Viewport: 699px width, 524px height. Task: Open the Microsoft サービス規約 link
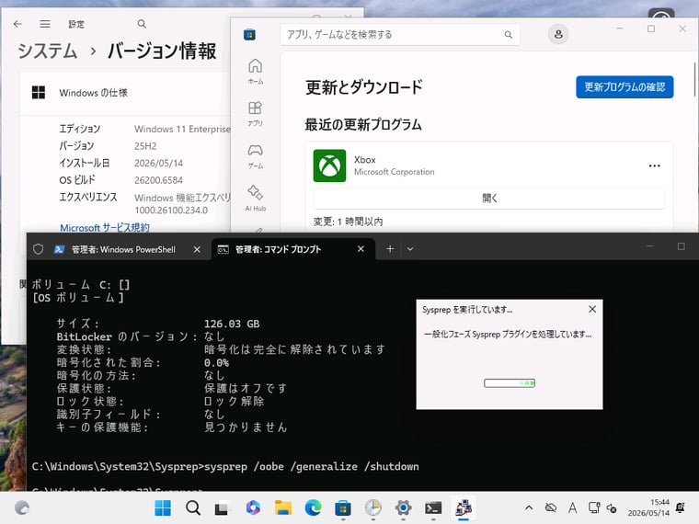pyautogui.click(x=105, y=228)
